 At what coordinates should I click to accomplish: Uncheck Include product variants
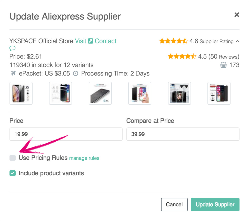[x=13, y=173]
